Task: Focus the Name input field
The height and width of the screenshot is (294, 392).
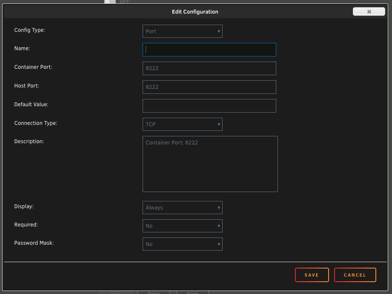Action: pyautogui.click(x=209, y=50)
